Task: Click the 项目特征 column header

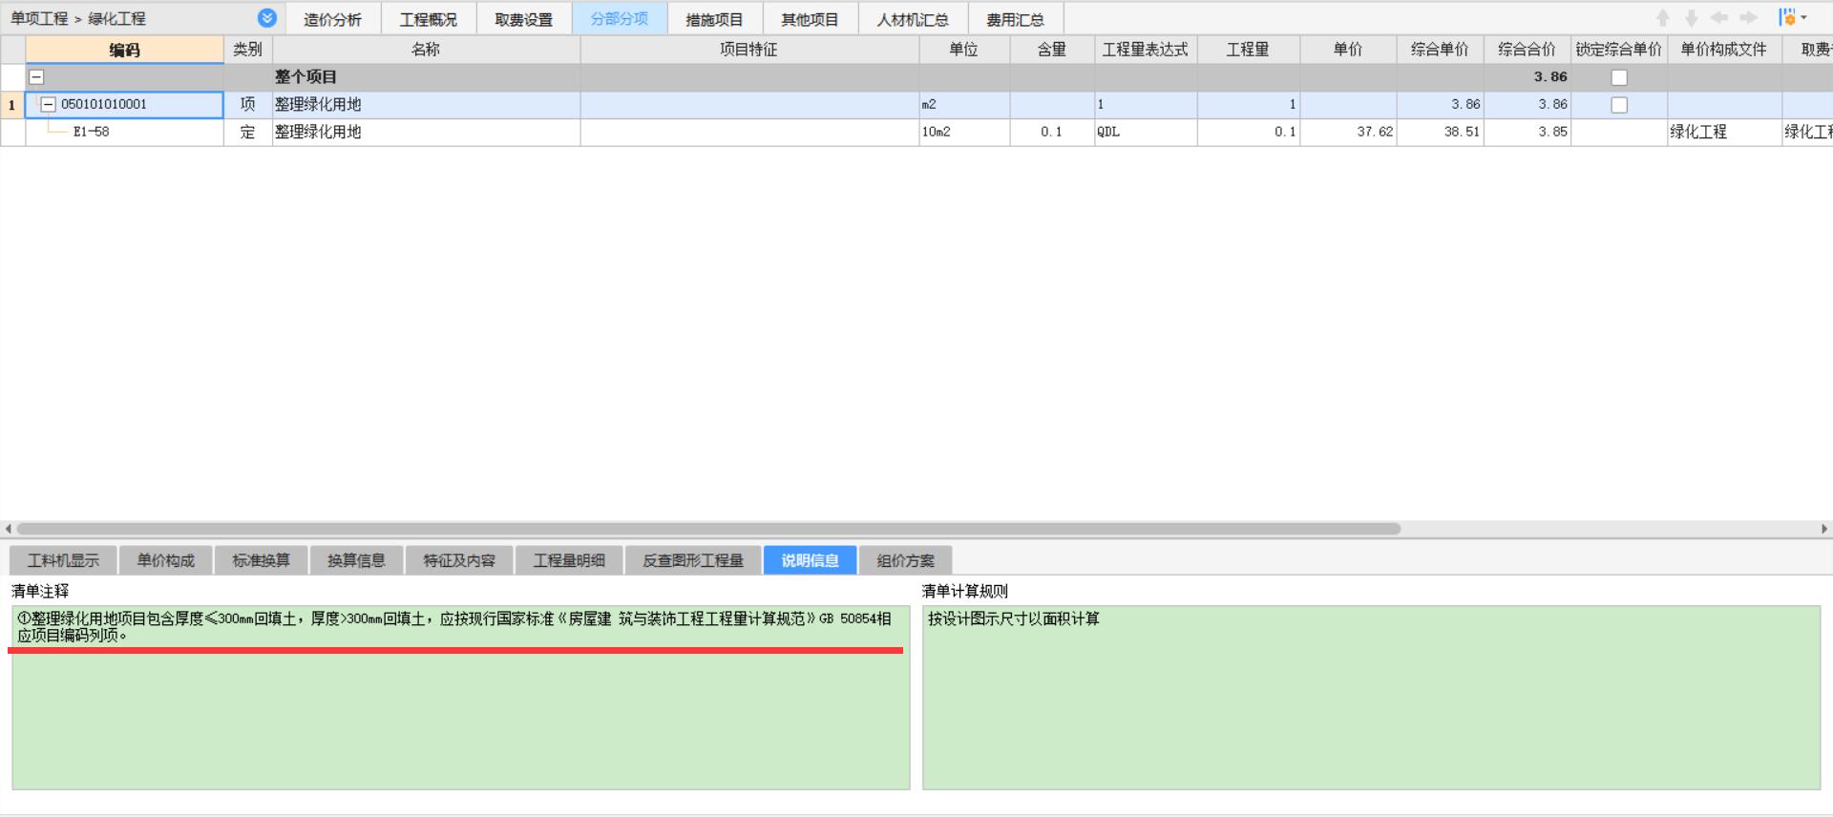Action: [x=749, y=50]
